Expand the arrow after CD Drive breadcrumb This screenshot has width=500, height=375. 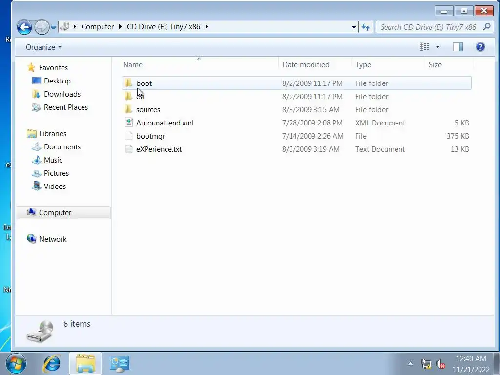coord(207,27)
